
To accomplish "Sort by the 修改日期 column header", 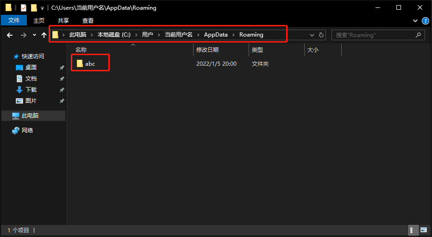I will pos(207,50).
